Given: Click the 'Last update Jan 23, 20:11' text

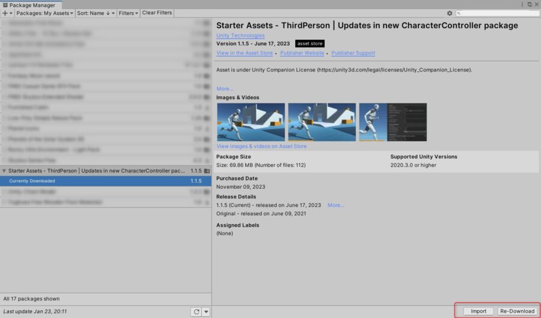Looking at the screenshot, I should click(x=35, y=311).
